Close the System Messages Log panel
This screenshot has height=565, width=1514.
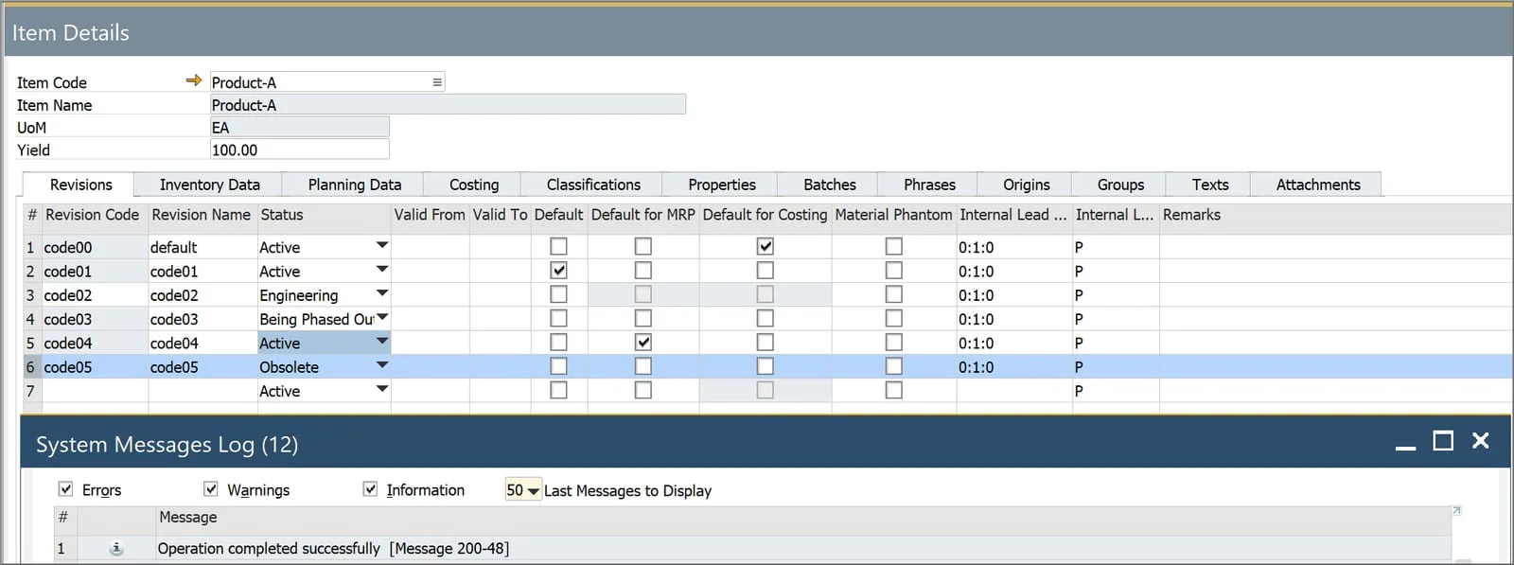(x=1481, y=441)
